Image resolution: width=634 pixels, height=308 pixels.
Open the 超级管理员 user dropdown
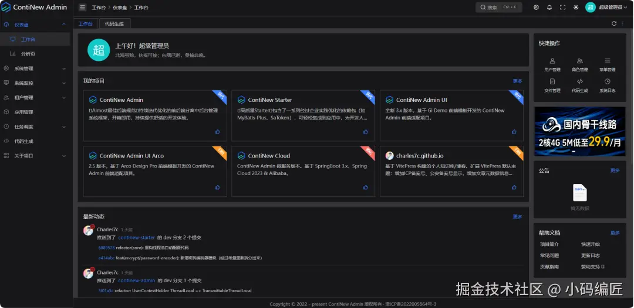[x=606, y=7]
